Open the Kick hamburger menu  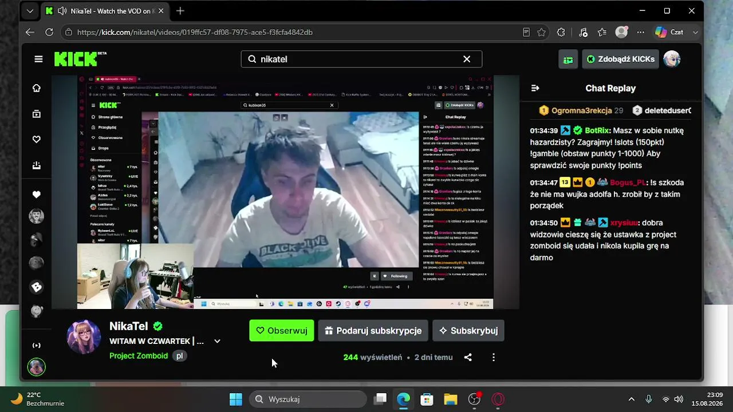tap(38, 59)
